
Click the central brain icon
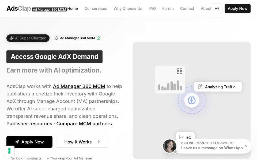pyautogui.click(x=192, y=100)
